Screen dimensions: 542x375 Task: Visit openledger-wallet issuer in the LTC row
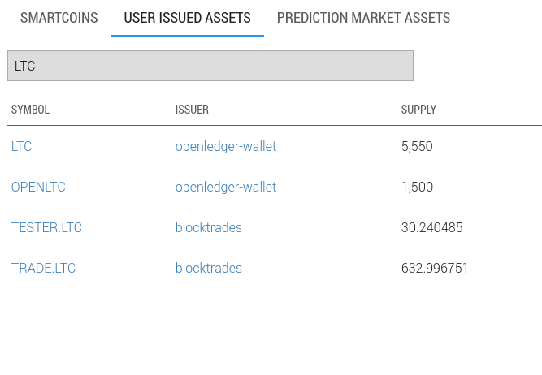tap(226, 147)
